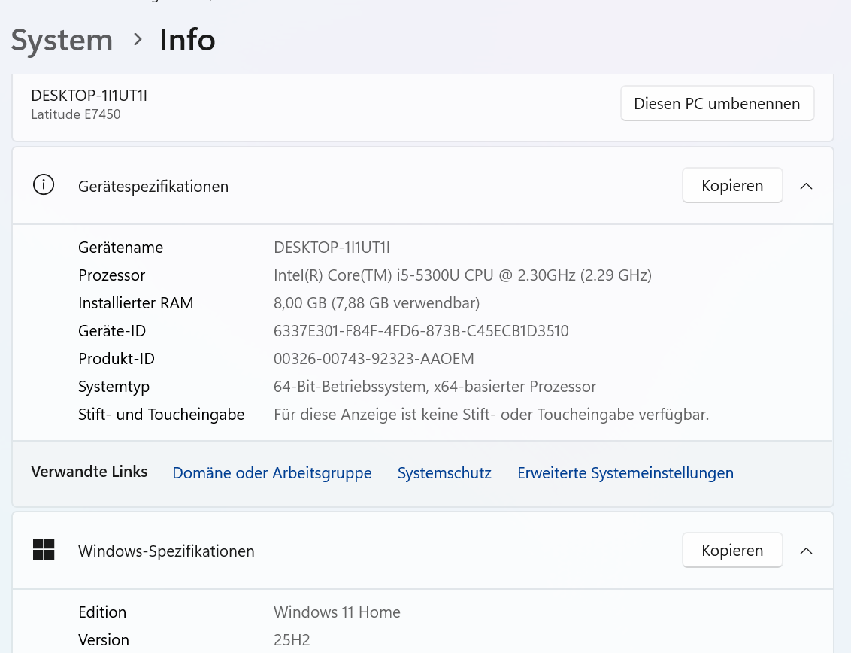This screenshot has height=653, width=851.
Task: Click the Edition label
Action: [102, 612]
